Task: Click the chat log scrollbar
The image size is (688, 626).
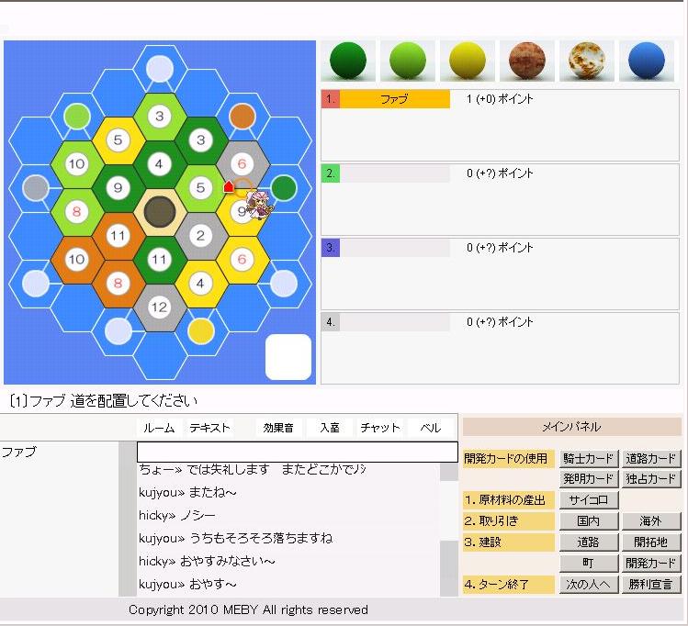Action: (449, 529)
